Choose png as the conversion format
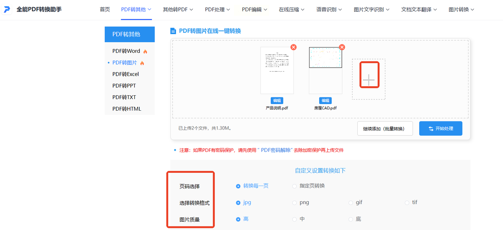The width and height of the screenshot is (503, 230). pos(294,203)
